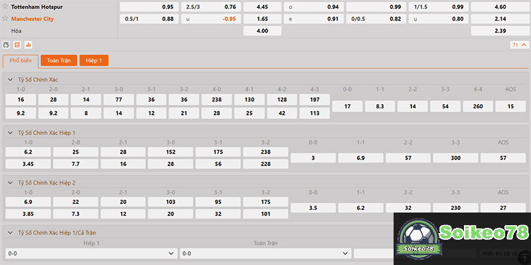Open the Toàn Trận score dropdown
This screenshot has height=265, width=531.
[265, 253]
